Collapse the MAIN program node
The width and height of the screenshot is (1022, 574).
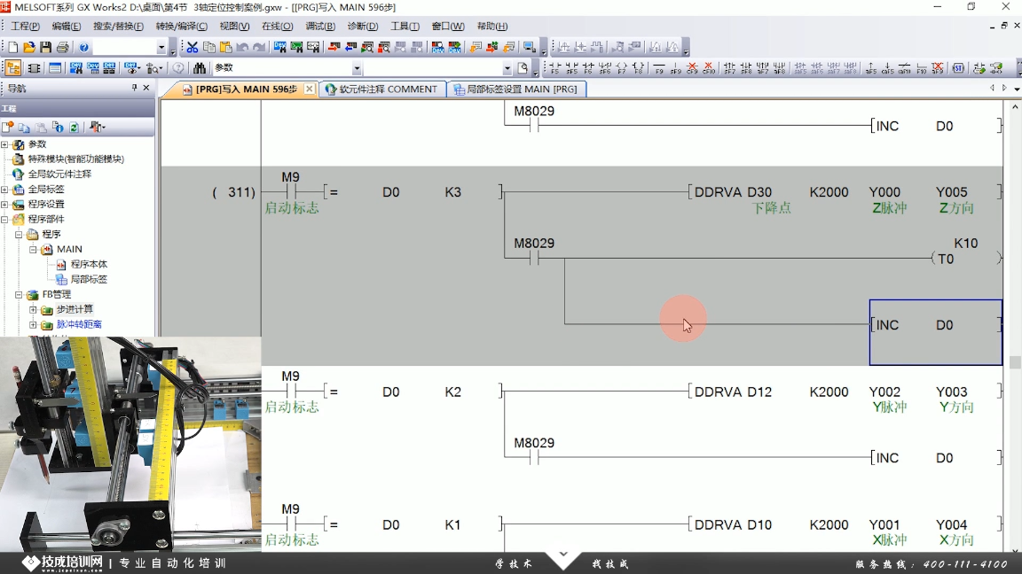[x=33, y=249]
